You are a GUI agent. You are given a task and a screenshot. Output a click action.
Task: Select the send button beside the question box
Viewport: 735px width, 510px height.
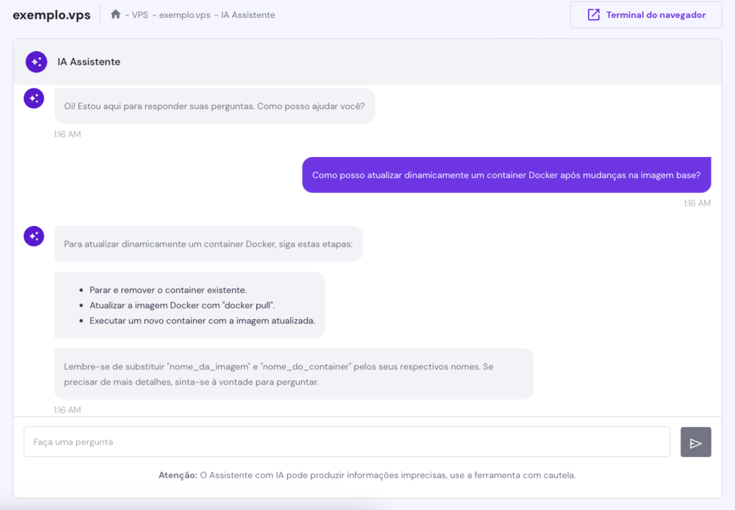(x=696, y=442)
